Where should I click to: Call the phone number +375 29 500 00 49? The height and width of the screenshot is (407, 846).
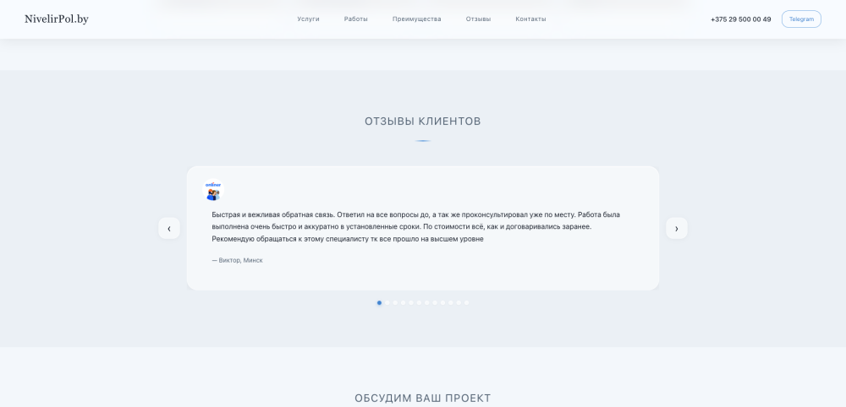click(x=741, y=19)
